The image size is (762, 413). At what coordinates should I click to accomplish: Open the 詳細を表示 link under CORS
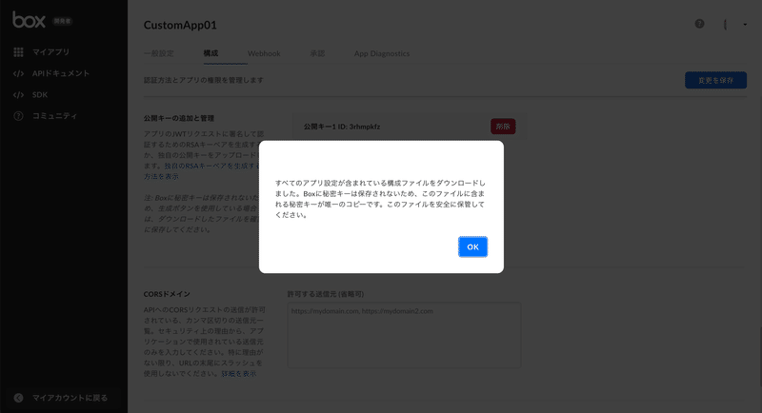(x=239, y=374)
